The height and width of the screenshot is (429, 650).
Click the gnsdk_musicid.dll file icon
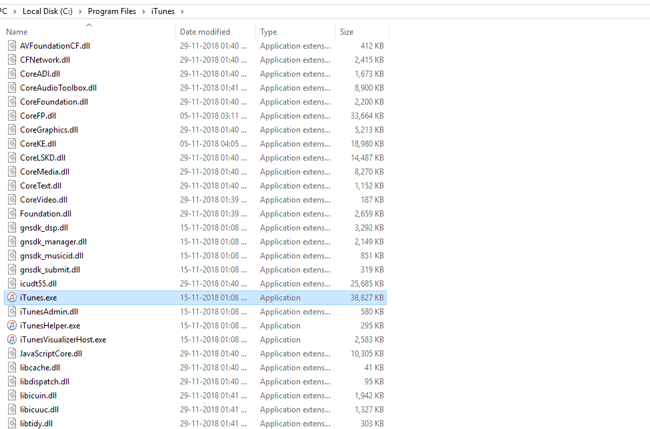click(12, 256)
